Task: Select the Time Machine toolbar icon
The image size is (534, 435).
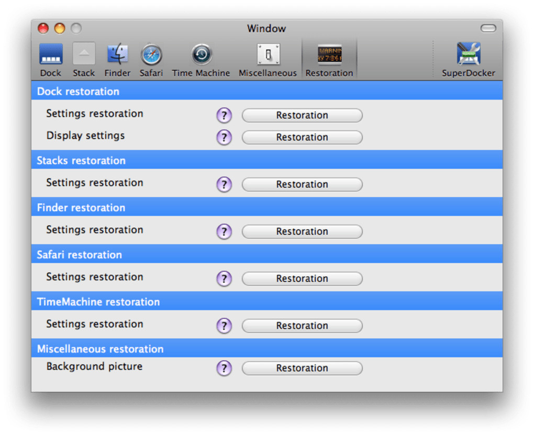Action: pos(201,54)
